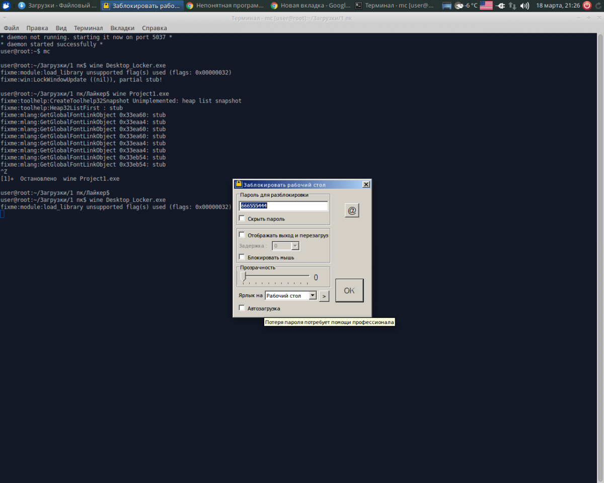
Task: Open the "Рабочий стол" shortcut location dropdown
Action: pyautogui.click(x=313, y=296)
